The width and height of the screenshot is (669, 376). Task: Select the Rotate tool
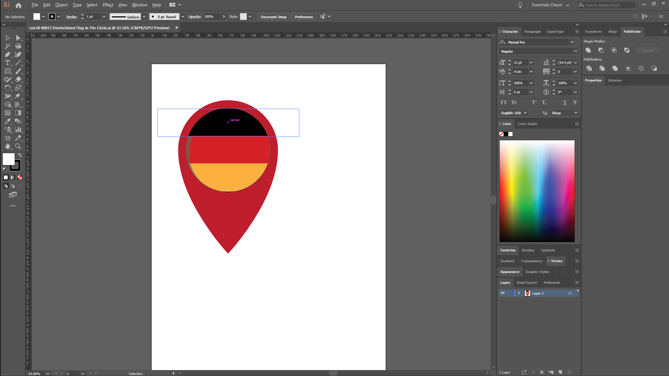[x=8, y=88]
